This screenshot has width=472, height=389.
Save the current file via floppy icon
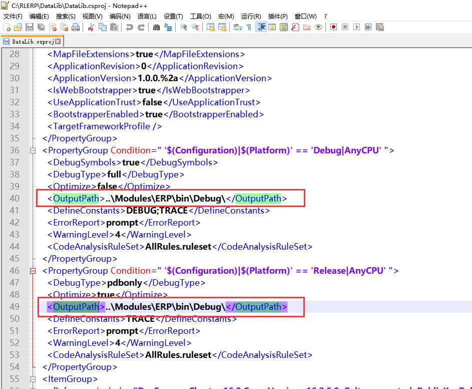pos(30,28)
